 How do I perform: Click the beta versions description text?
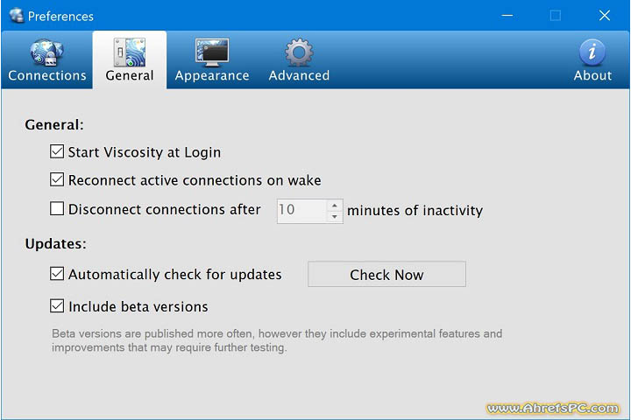click(x=277, y=340)
